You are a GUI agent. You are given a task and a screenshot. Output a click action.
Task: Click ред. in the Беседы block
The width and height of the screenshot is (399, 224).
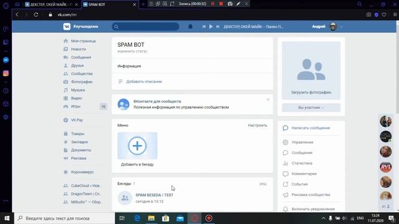point(263,184)
